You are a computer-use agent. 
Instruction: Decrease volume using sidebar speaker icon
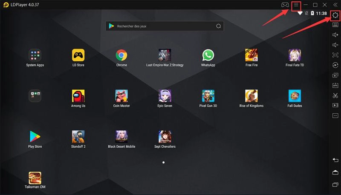(x=335, y=45)
